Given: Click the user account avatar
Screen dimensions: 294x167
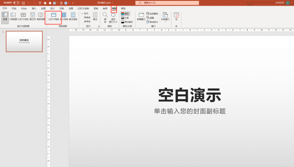Looking at the screenshot, I should pos(288,3).
